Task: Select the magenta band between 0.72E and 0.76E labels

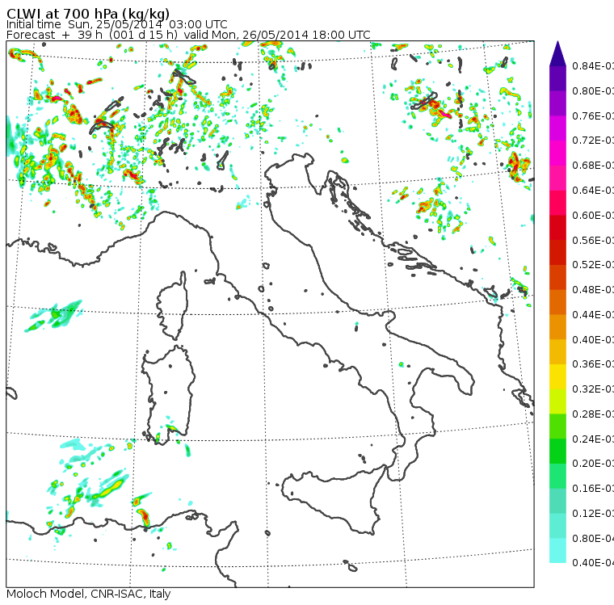Action: click(557, 128)
